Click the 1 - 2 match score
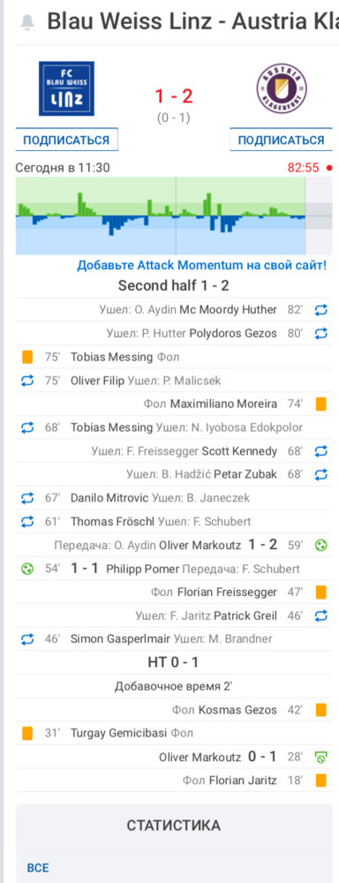The height and width of the screenshot is (883, 339). click(x=173, y=96)
